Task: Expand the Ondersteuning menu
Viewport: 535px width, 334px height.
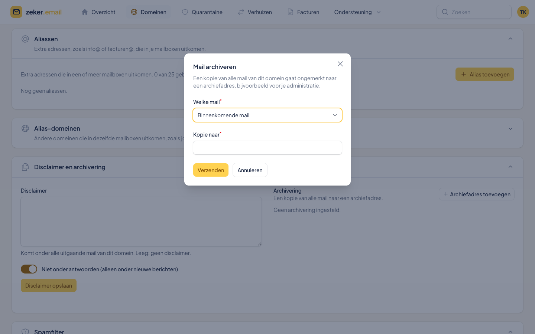Action: (x=357, y=12)
